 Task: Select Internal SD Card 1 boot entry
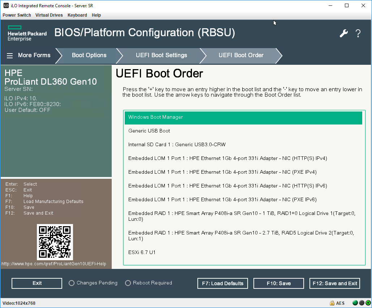(x=243, y=145)
